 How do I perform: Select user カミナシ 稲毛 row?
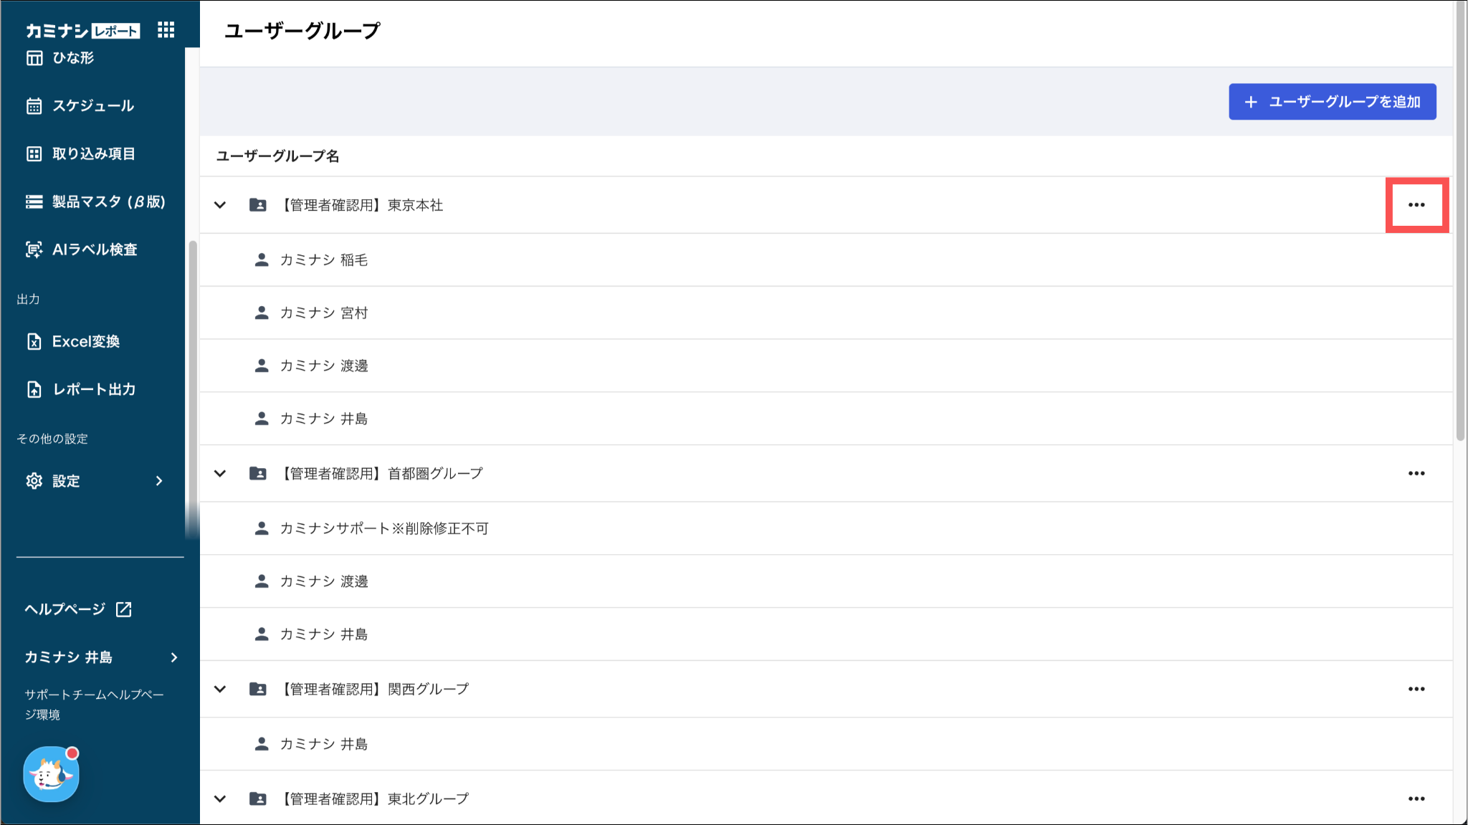[x=324, y=260]
